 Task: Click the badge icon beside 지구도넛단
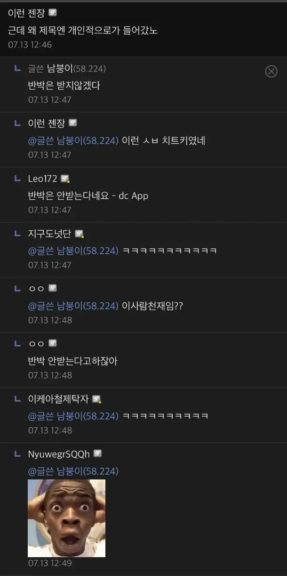tap(80, 234)
